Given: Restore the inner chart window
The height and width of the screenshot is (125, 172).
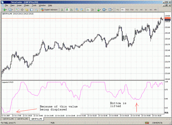Looking at the screenshot, I should tap(166, 6).
